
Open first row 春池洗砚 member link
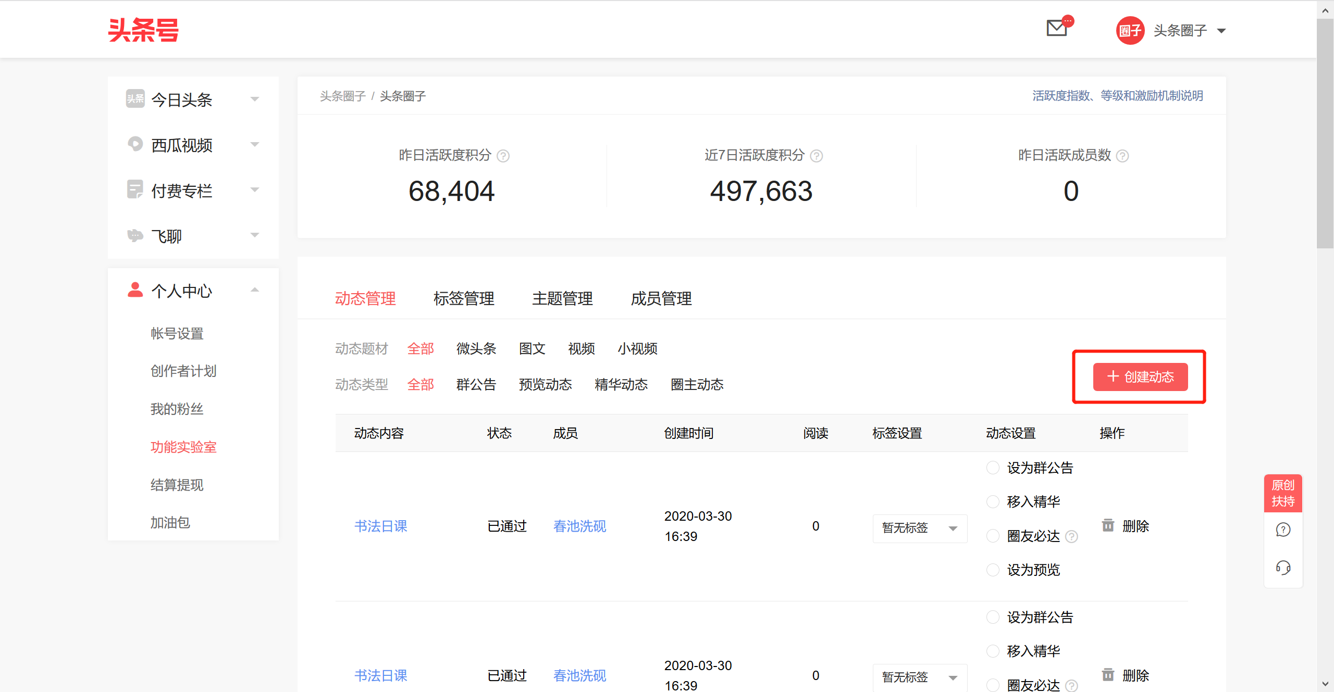[580, 526]
